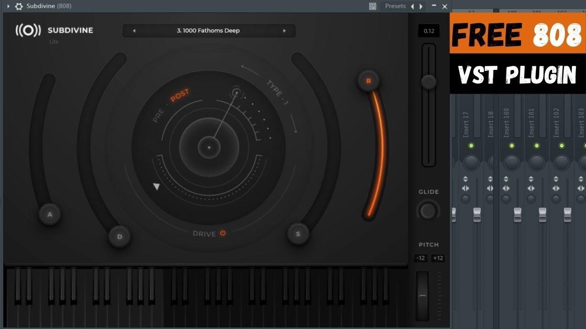The width and height of the screenshot is (586, 329).
Task: Click the Insert 17 volume fader
Action: (477, 215)
